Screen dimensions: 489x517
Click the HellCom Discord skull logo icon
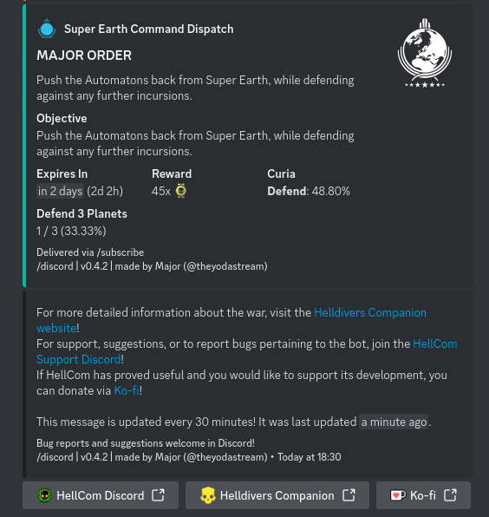click(x=44, y=495)
